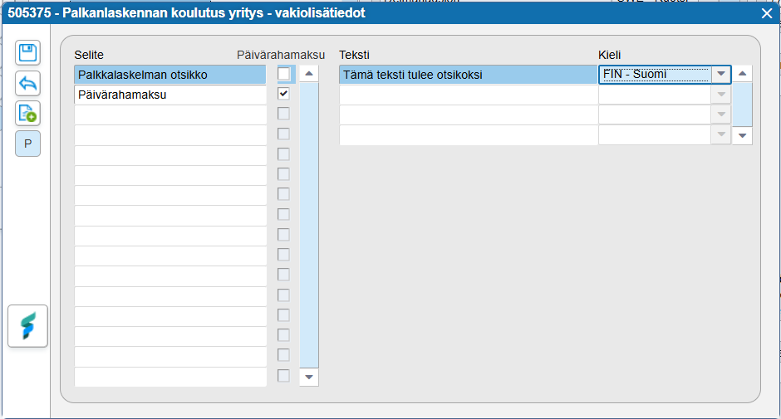
Task: Click the save diskette icon
Action: coord(28,53)
